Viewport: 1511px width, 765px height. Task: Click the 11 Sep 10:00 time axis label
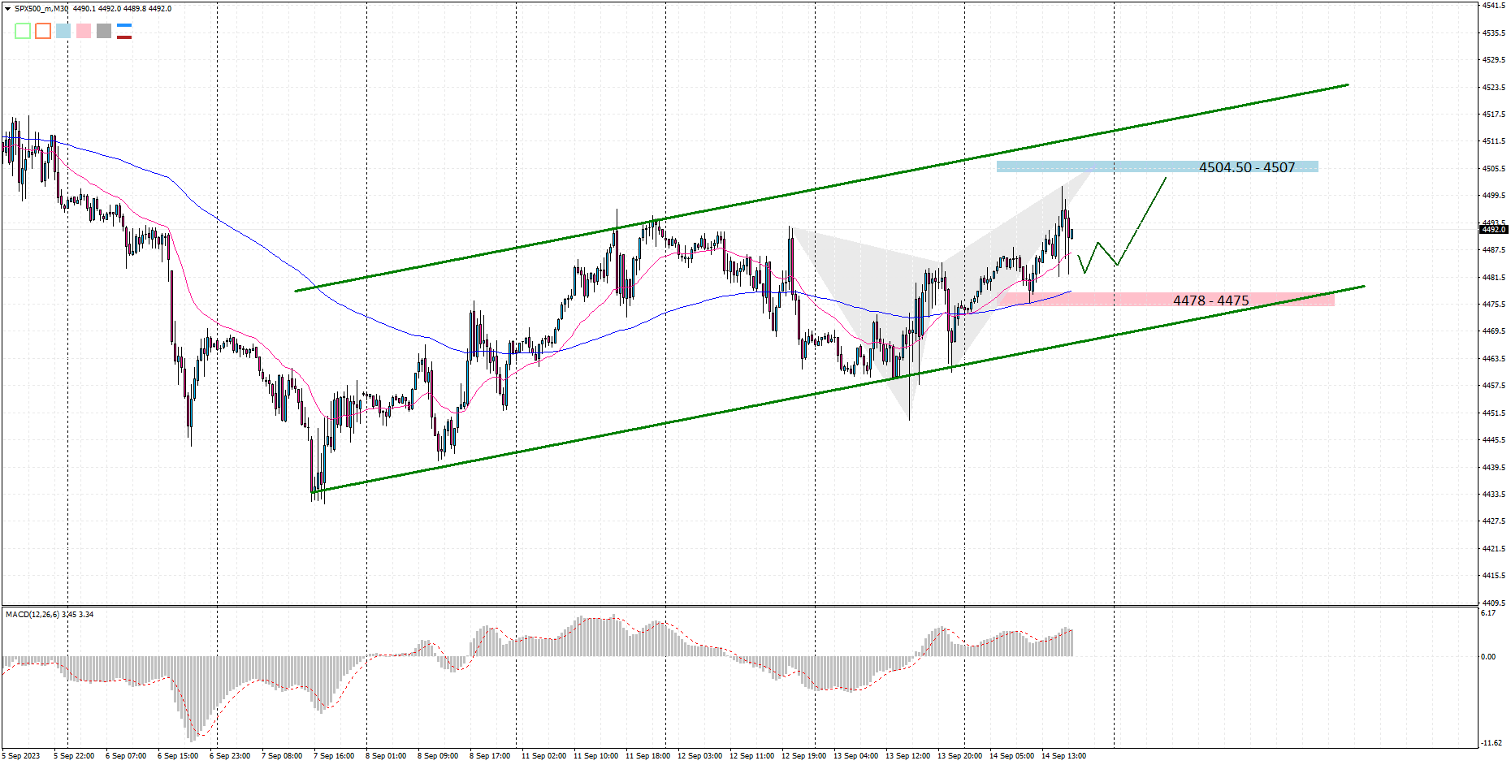pos(595,756)
